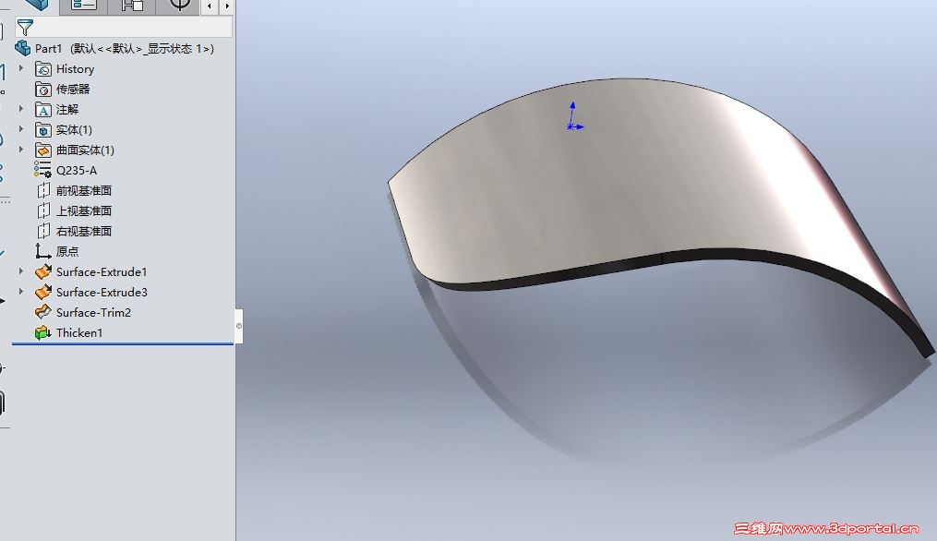Switch to the PropertyManager tab
The image size is (937, 541).
[x=84, y=6]
